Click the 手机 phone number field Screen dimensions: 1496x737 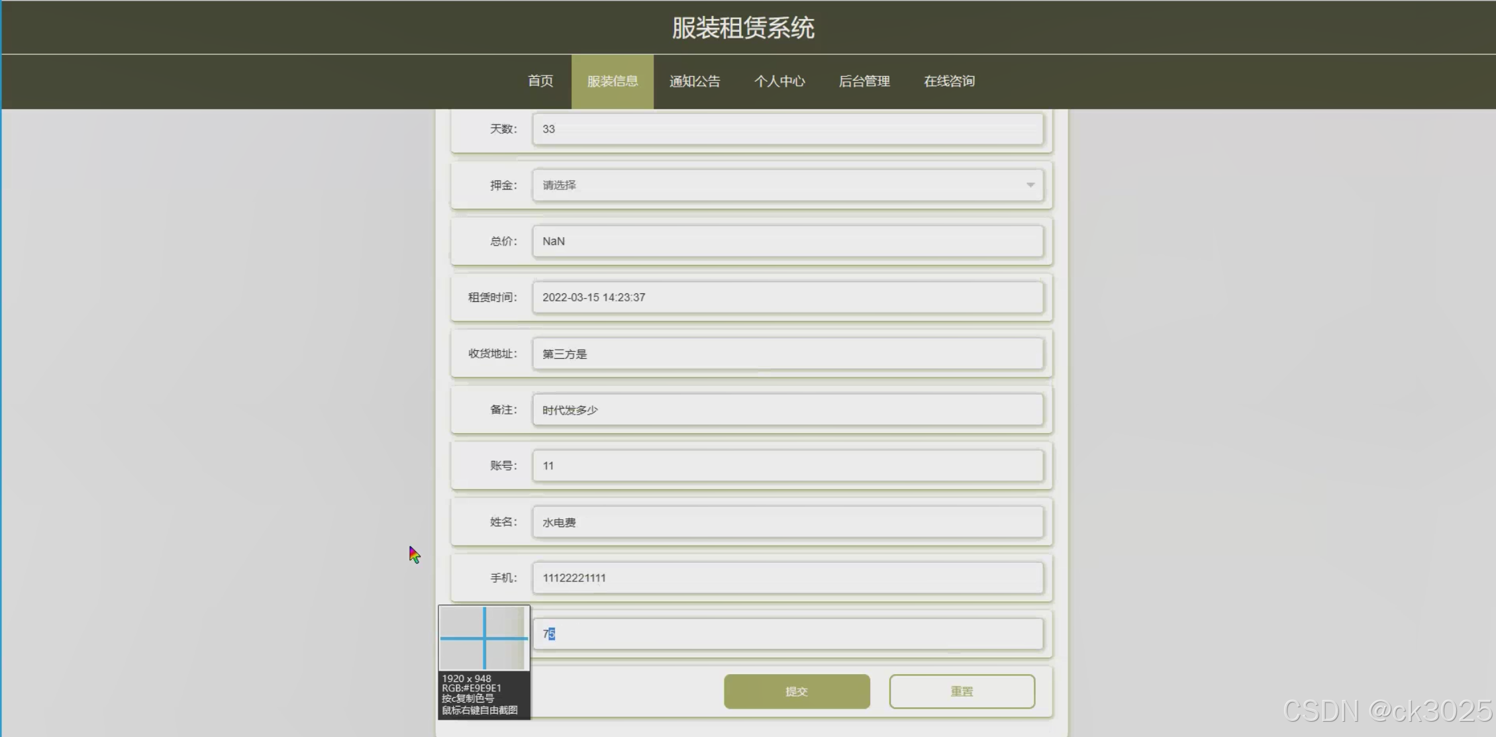(787, 578)
